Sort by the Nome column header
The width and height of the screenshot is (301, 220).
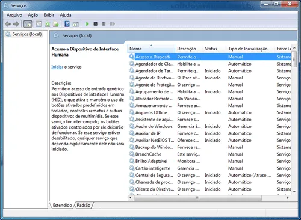(151, 49)
